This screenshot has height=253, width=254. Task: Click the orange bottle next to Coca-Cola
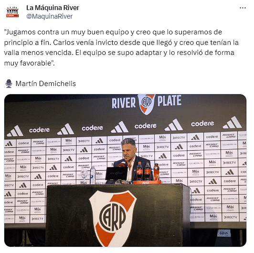156,172
